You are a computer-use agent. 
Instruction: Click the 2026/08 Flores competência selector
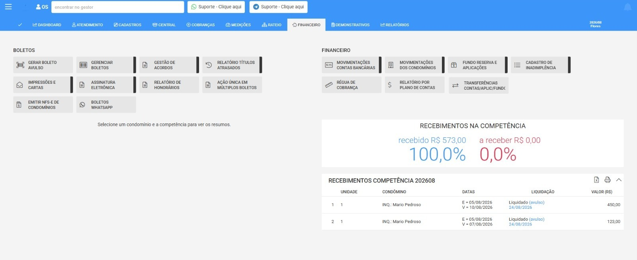point(596,24)
